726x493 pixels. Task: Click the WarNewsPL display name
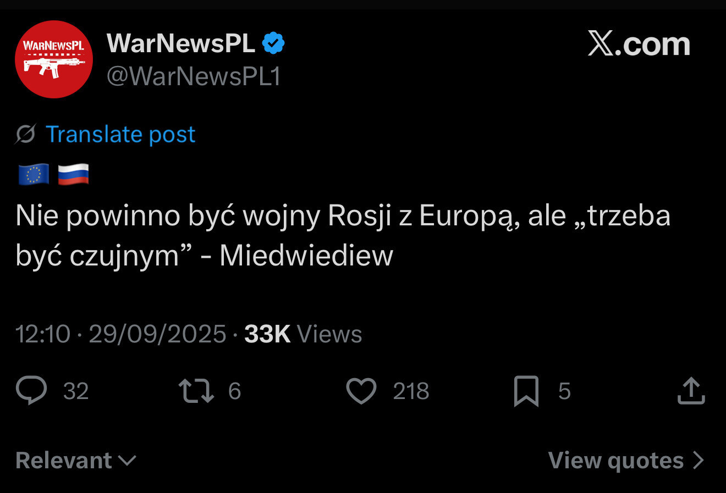(181, 43)
